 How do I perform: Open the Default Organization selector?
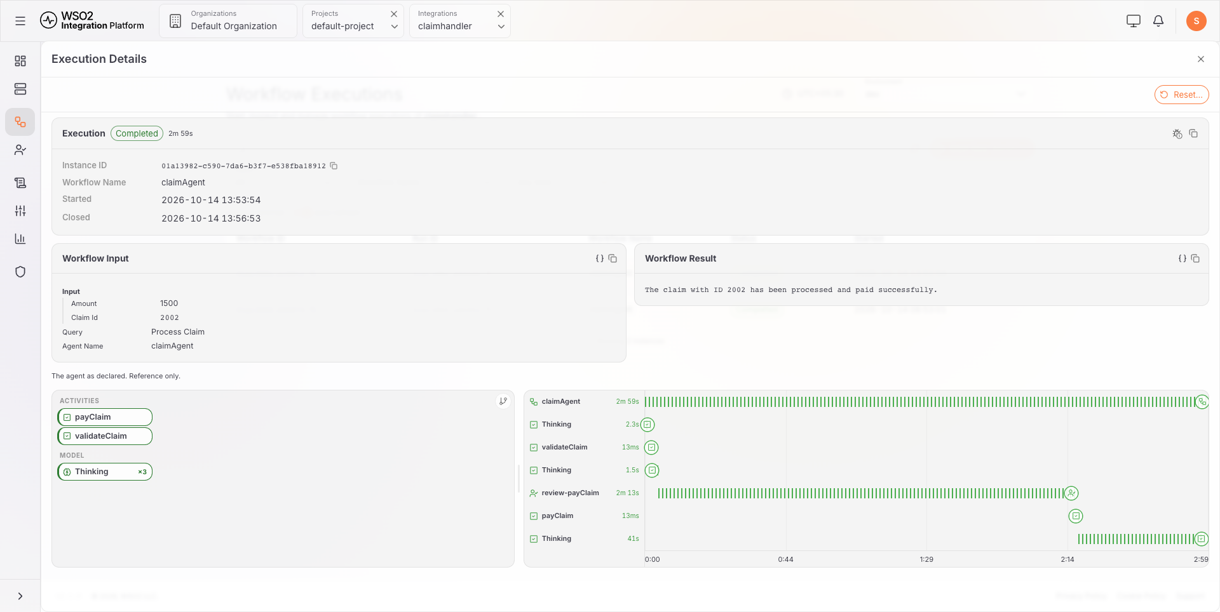click(x=228, y=21)
